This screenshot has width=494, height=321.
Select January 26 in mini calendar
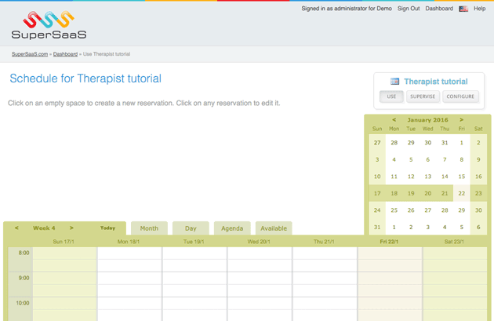click(411, 210)
